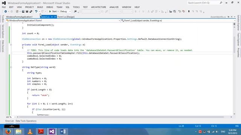
Task: Toggle a bookmark on the current line
Action: [x=189, y=12]
